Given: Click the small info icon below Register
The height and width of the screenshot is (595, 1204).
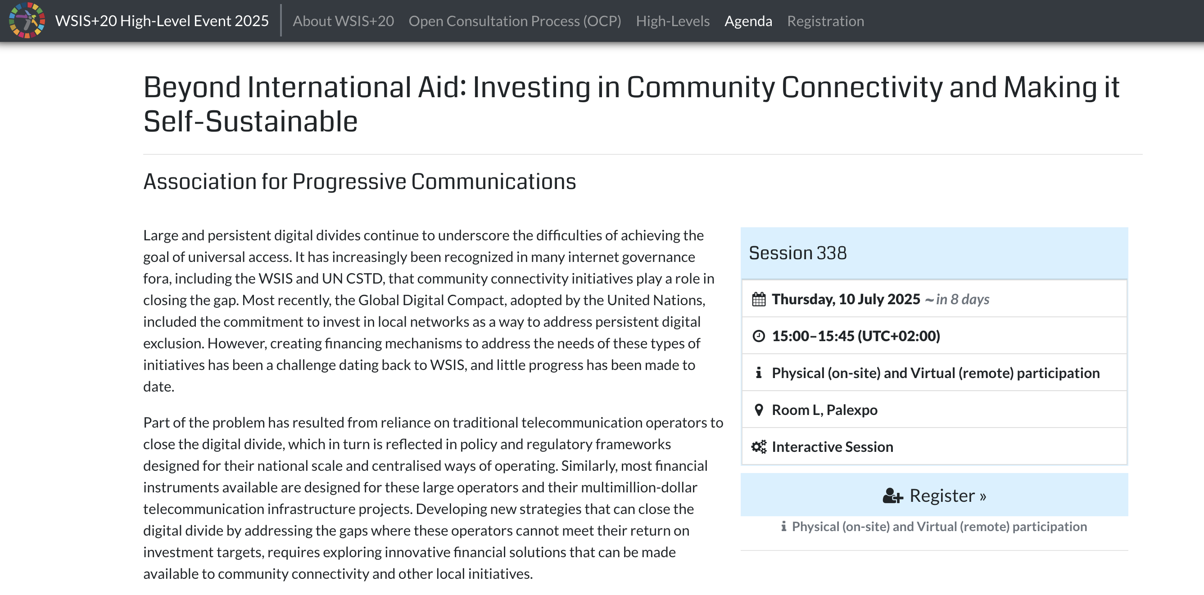Looking at the screenshot, I should tap(784, 526).
